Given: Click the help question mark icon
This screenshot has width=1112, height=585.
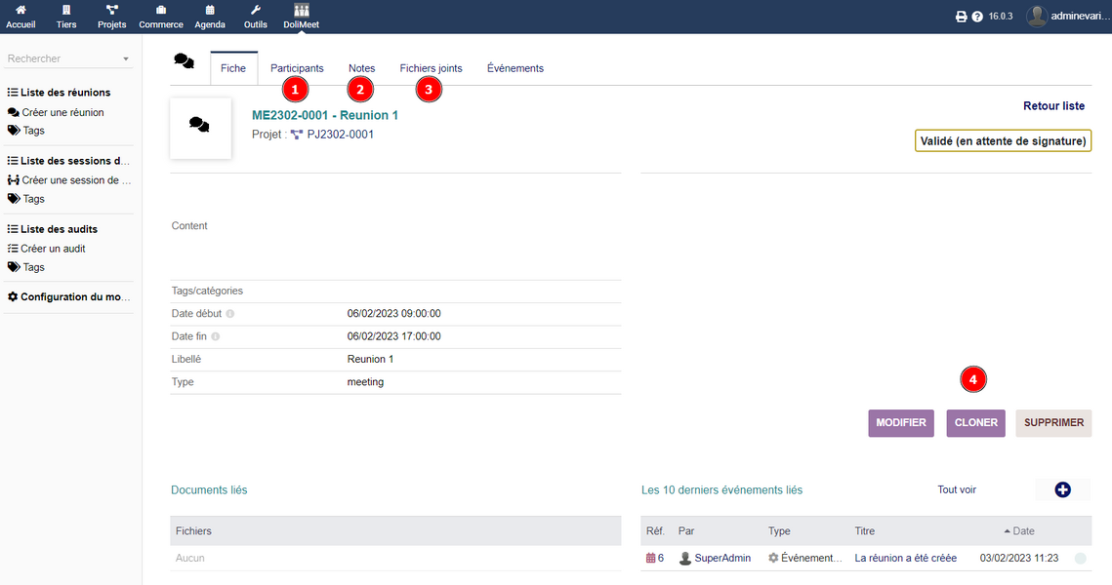Looking at the screenshot, I should tap(977, 17).
